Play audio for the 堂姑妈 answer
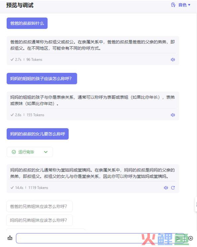The width and height of the screenshot is (197, 247). [x=166, y=188]
